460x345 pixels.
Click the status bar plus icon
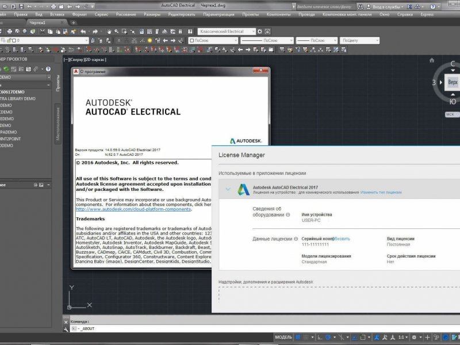(428, 338)
